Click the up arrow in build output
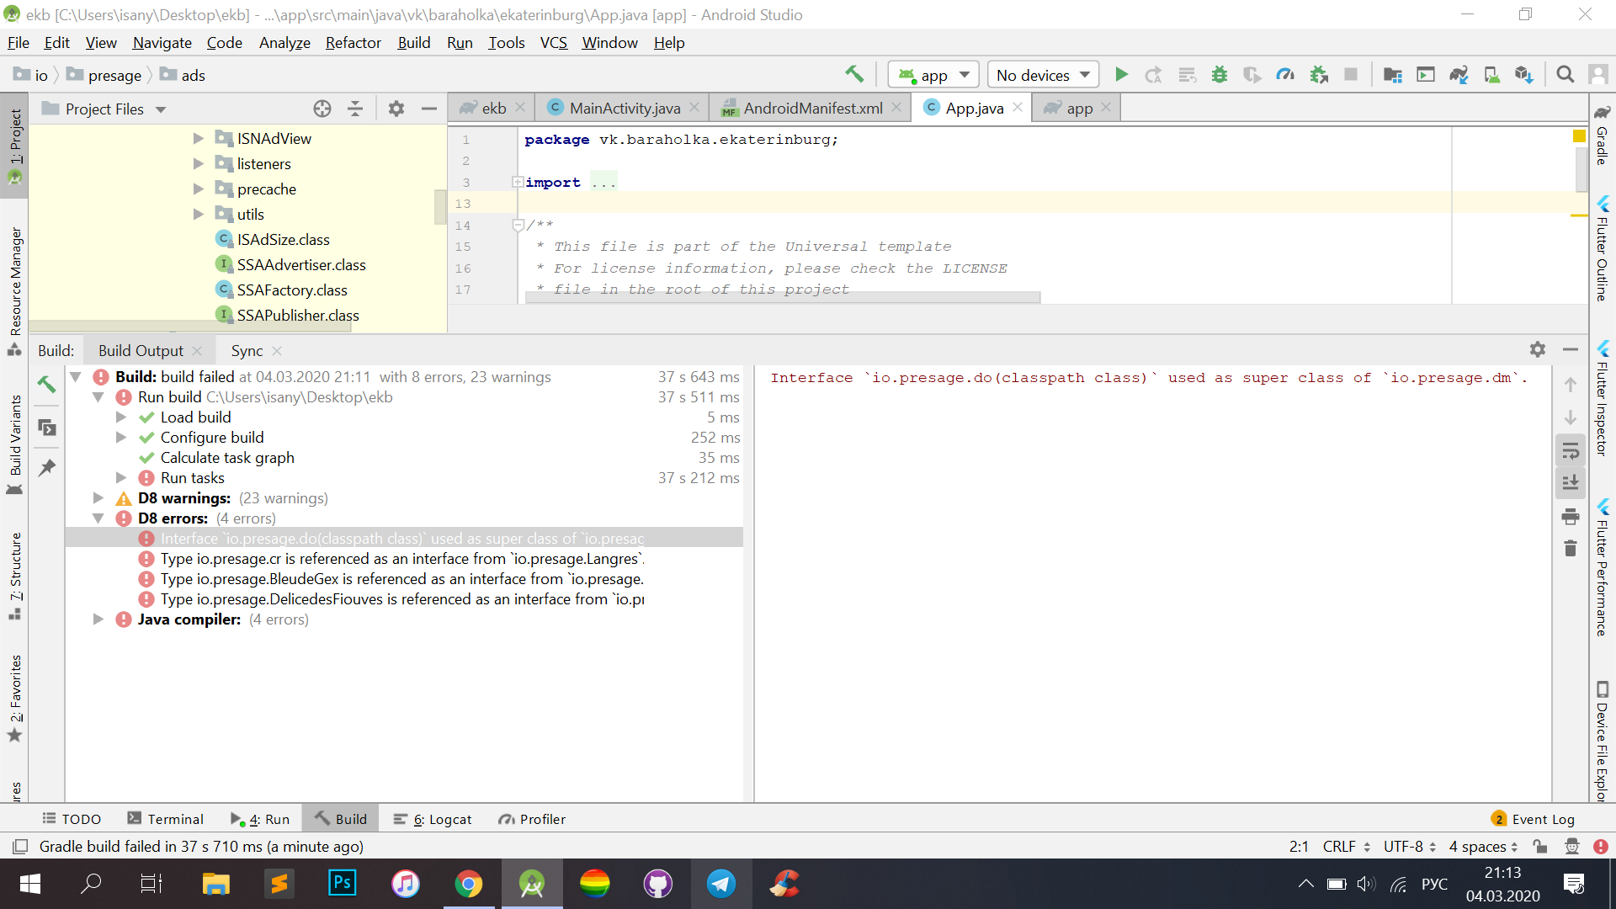The width and height of the screenshot is (1616, 909). pyautogui.click(x=1571, y=385)
